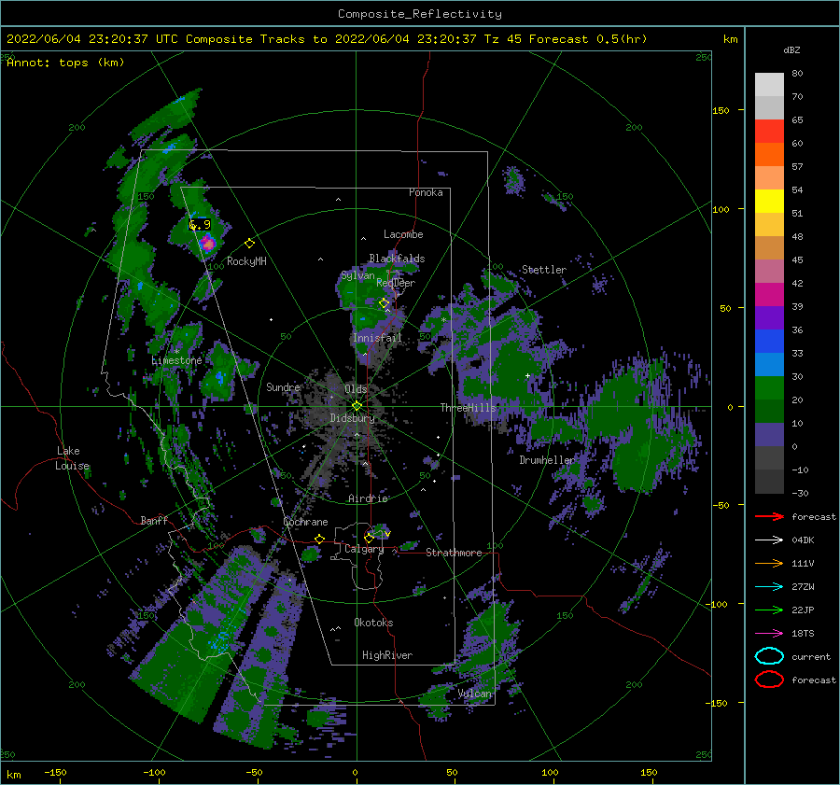
Task: Click the dBZ legend heading
Action: point(791,49)
